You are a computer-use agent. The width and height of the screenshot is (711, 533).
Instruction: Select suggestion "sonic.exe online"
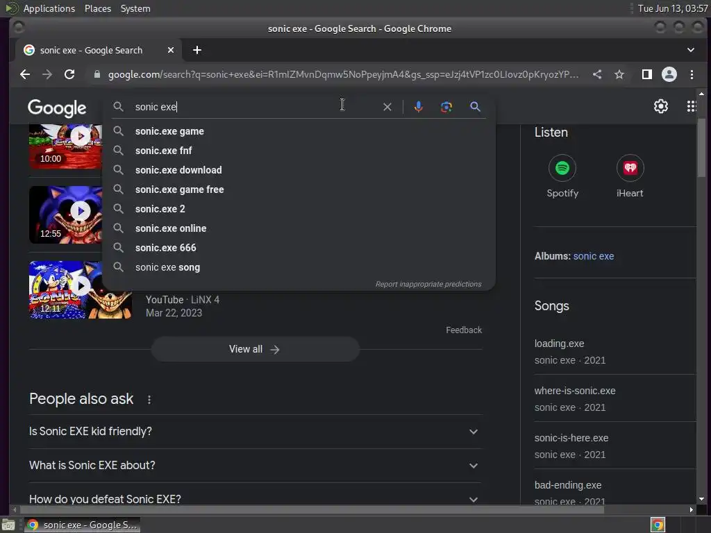(299, 228)
